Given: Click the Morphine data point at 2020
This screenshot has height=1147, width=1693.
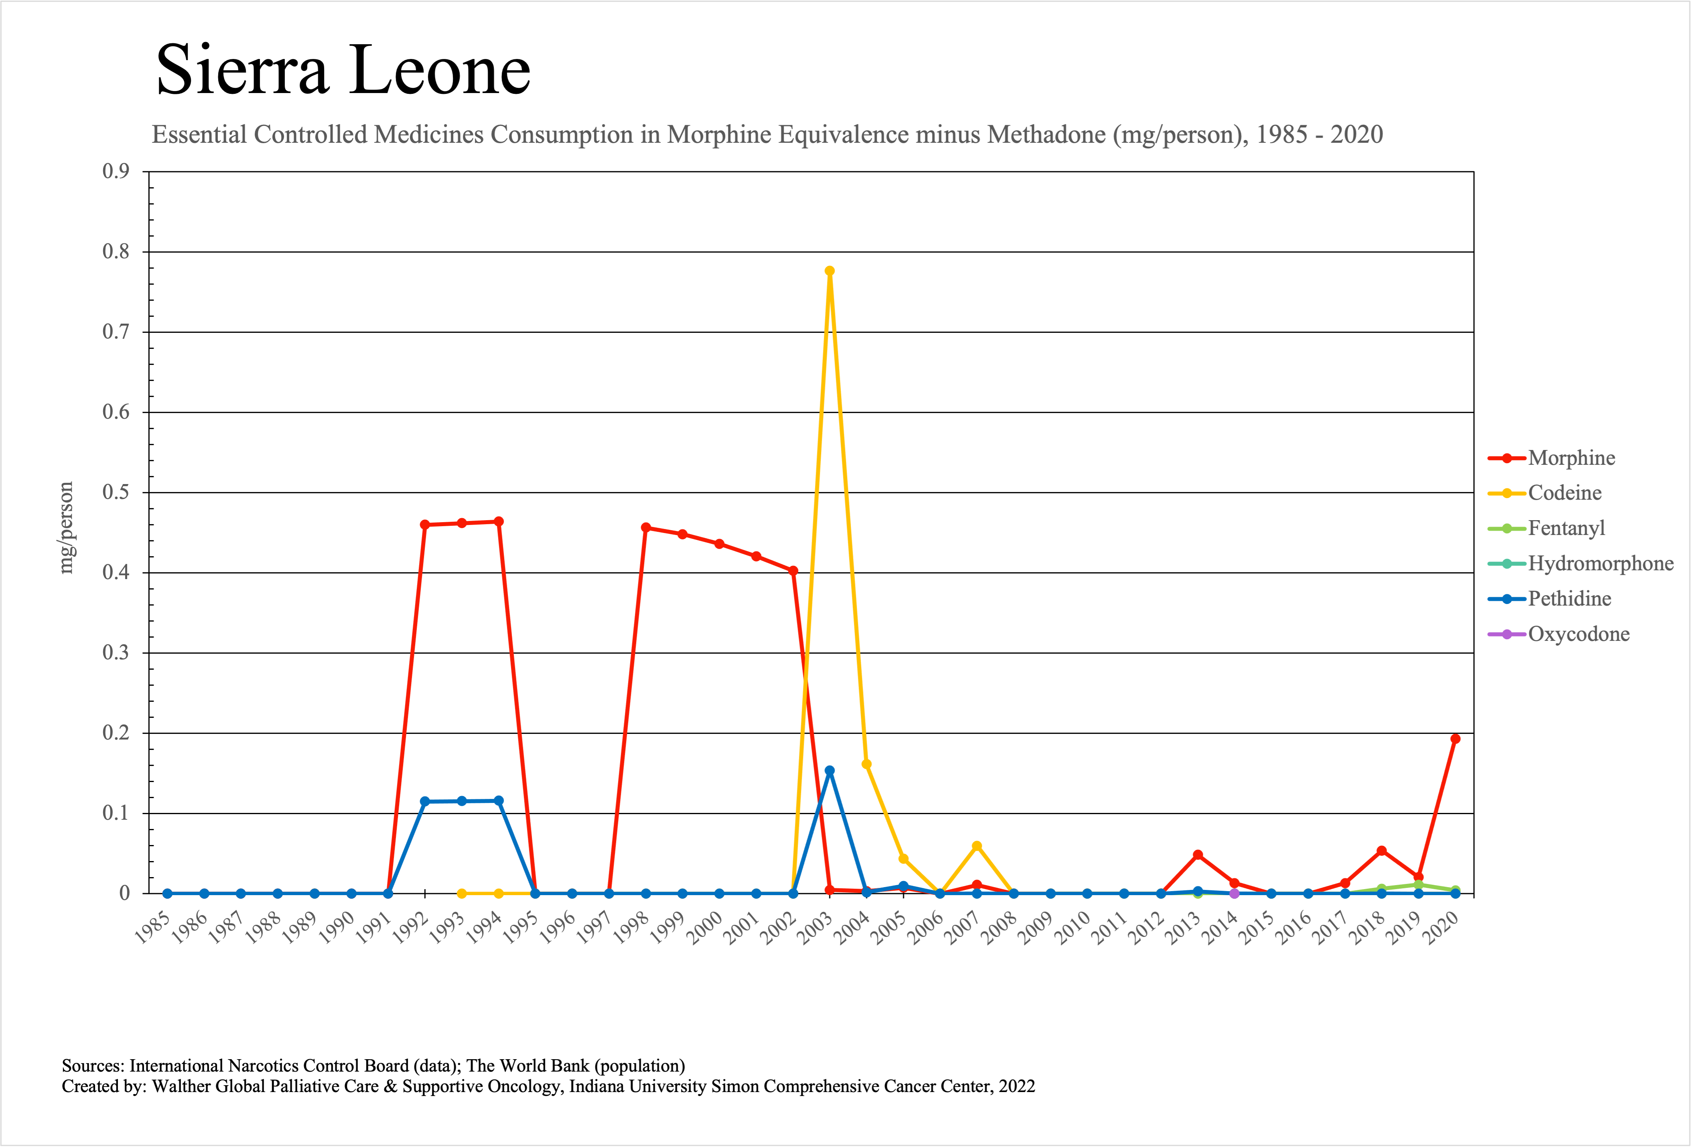Looking at the screenshot, I should click(x=1456, y=739).
